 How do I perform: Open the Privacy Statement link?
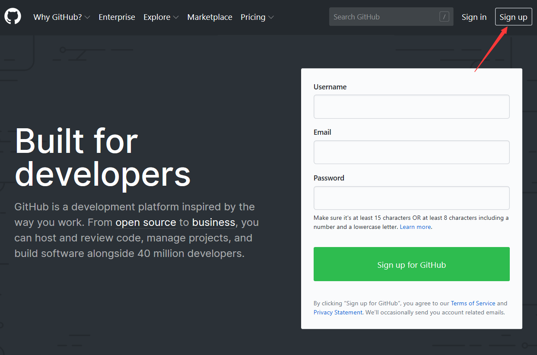pos(338,312)
